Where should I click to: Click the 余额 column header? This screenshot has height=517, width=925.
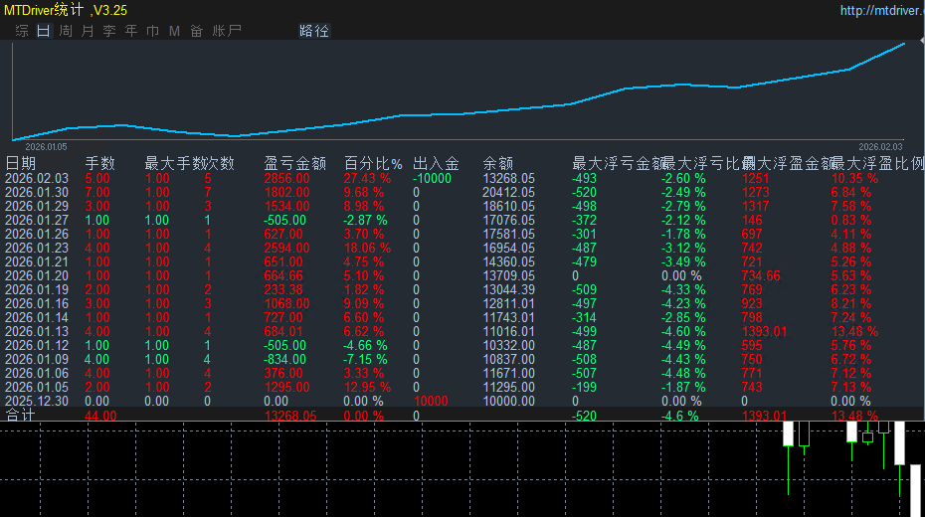click(498, 163)
